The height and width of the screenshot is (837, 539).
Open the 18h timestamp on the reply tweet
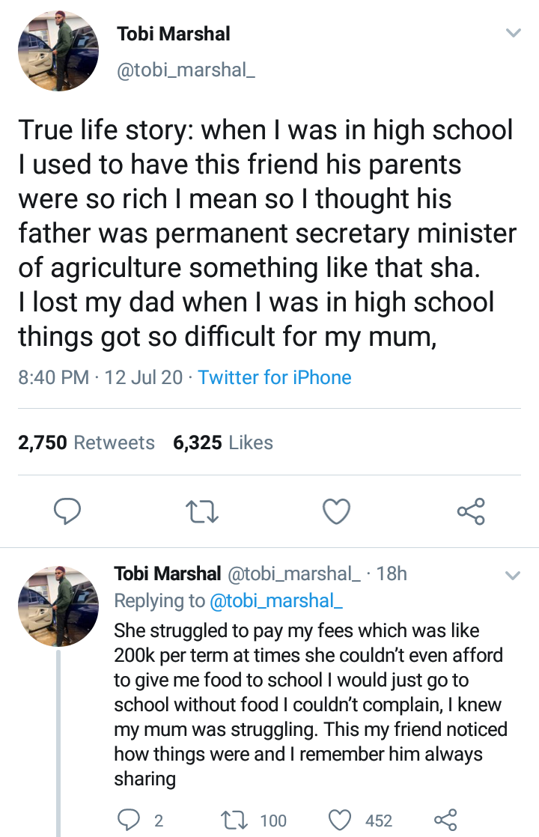392,574
